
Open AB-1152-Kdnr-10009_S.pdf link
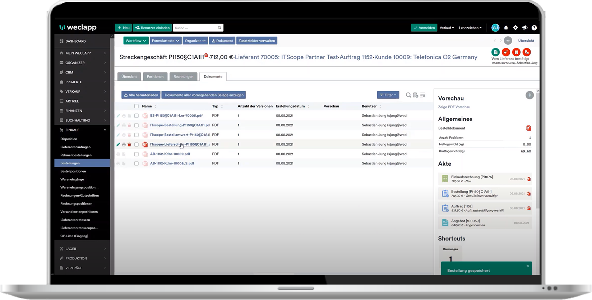pos(172,163)
